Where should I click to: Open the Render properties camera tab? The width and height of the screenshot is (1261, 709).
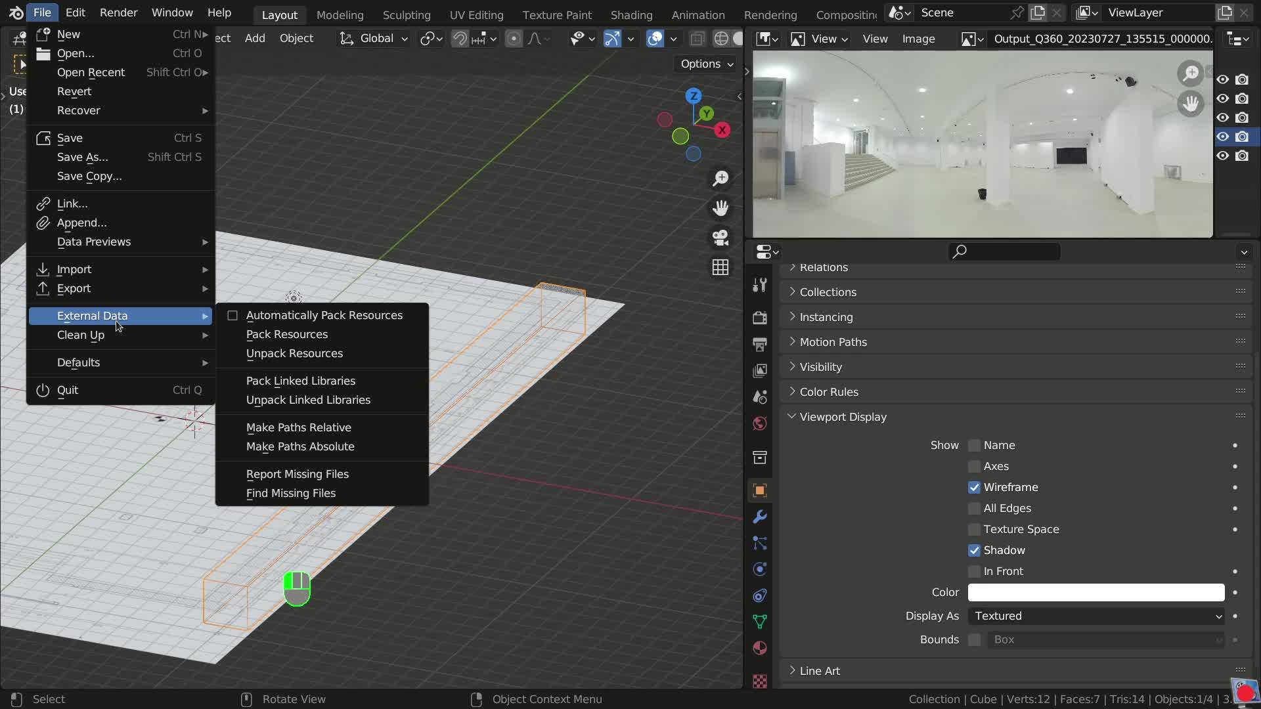click(760, 318)
